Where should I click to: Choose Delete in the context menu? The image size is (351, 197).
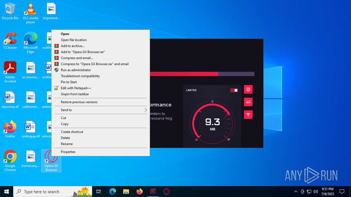point(101,138)
